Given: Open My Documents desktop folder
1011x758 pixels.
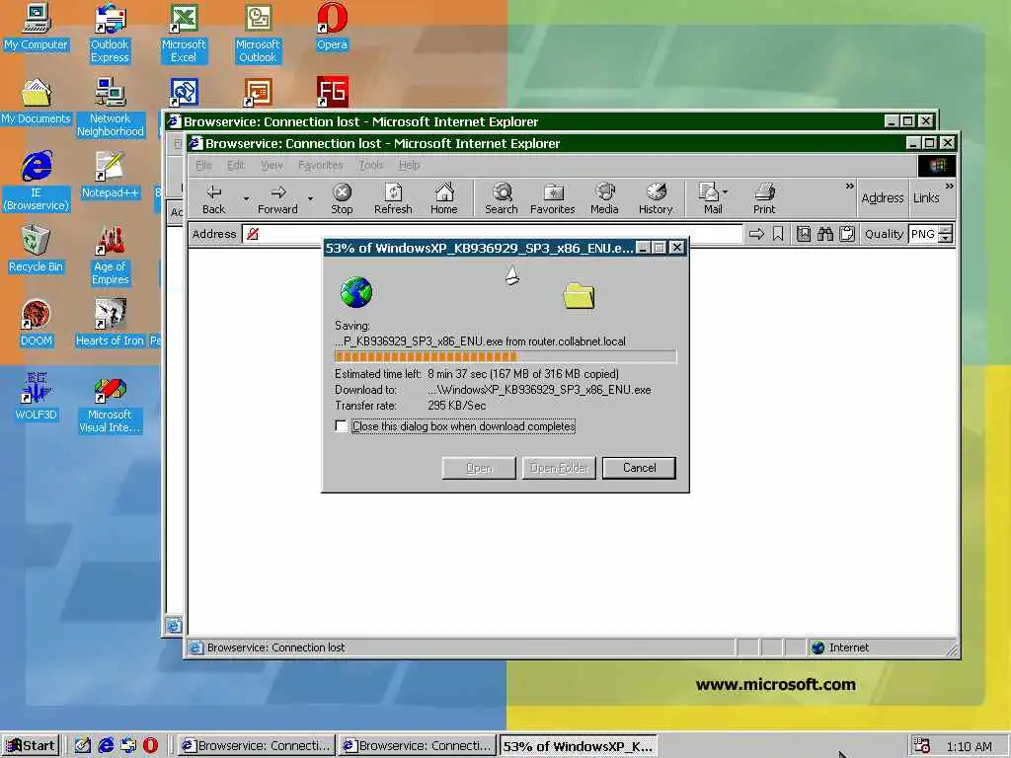Looking at the screenshot, I should [37, 102].
